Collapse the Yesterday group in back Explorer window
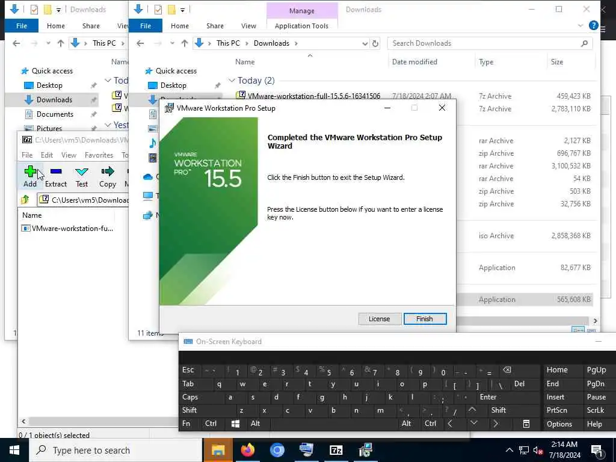The height and width of the screenshot is (462, 616). coord(108,125)
